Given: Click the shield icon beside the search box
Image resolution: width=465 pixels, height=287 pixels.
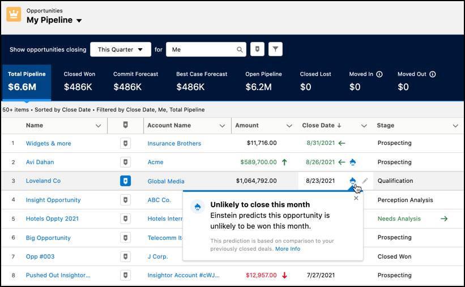Looking at the screenshot, I should click(x=258, y=49).
